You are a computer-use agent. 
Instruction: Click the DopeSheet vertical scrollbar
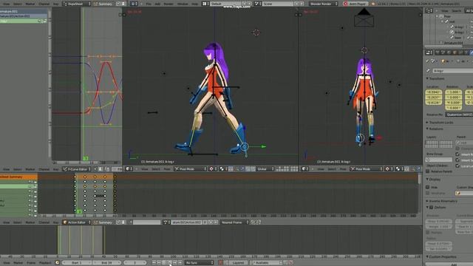tap(419, 179)
